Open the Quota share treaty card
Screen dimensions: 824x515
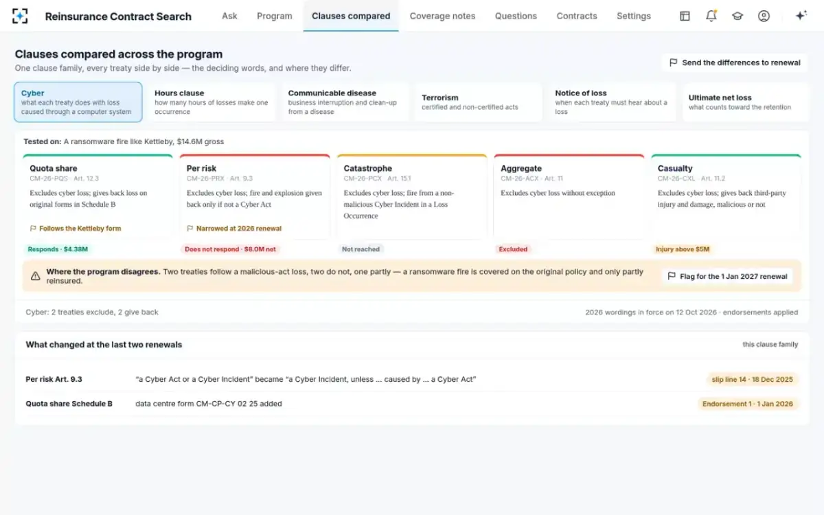click(98, 197)
